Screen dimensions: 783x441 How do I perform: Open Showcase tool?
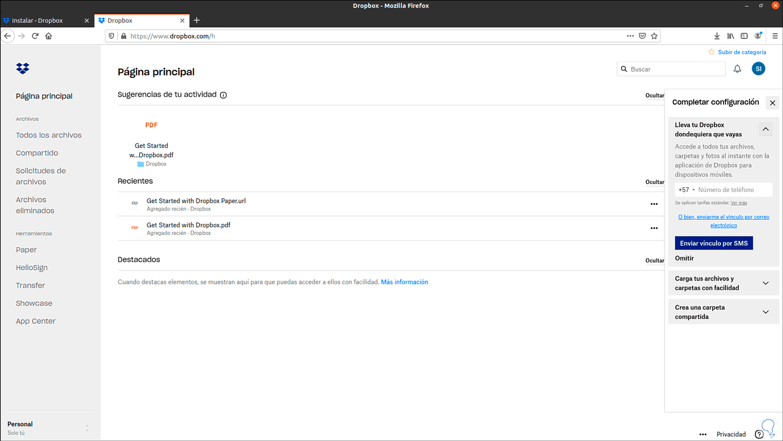[x=34, y=303]
